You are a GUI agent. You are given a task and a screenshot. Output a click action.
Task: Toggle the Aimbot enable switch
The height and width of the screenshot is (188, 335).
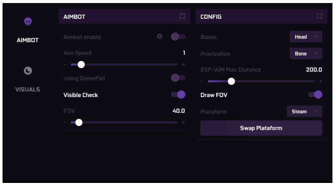pyautogui.click(x=178, y=37)
